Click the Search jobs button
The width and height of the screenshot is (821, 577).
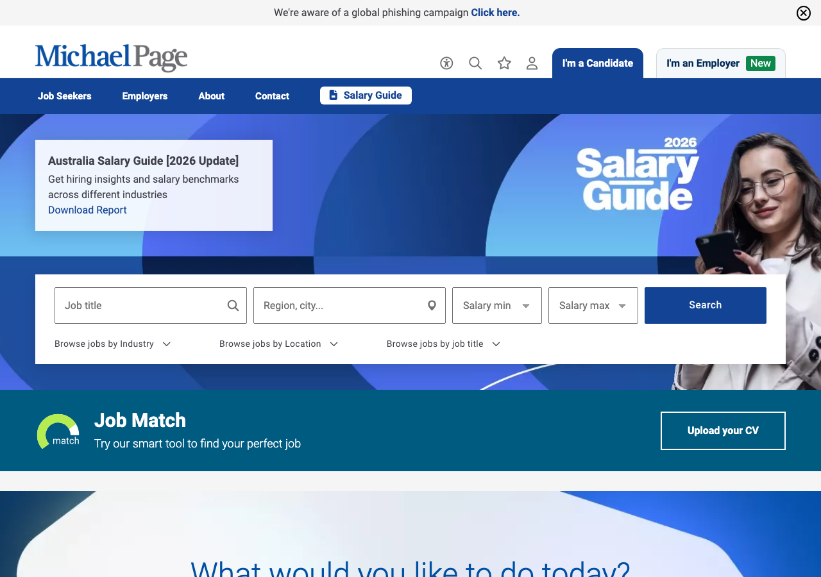click(706, 305)
